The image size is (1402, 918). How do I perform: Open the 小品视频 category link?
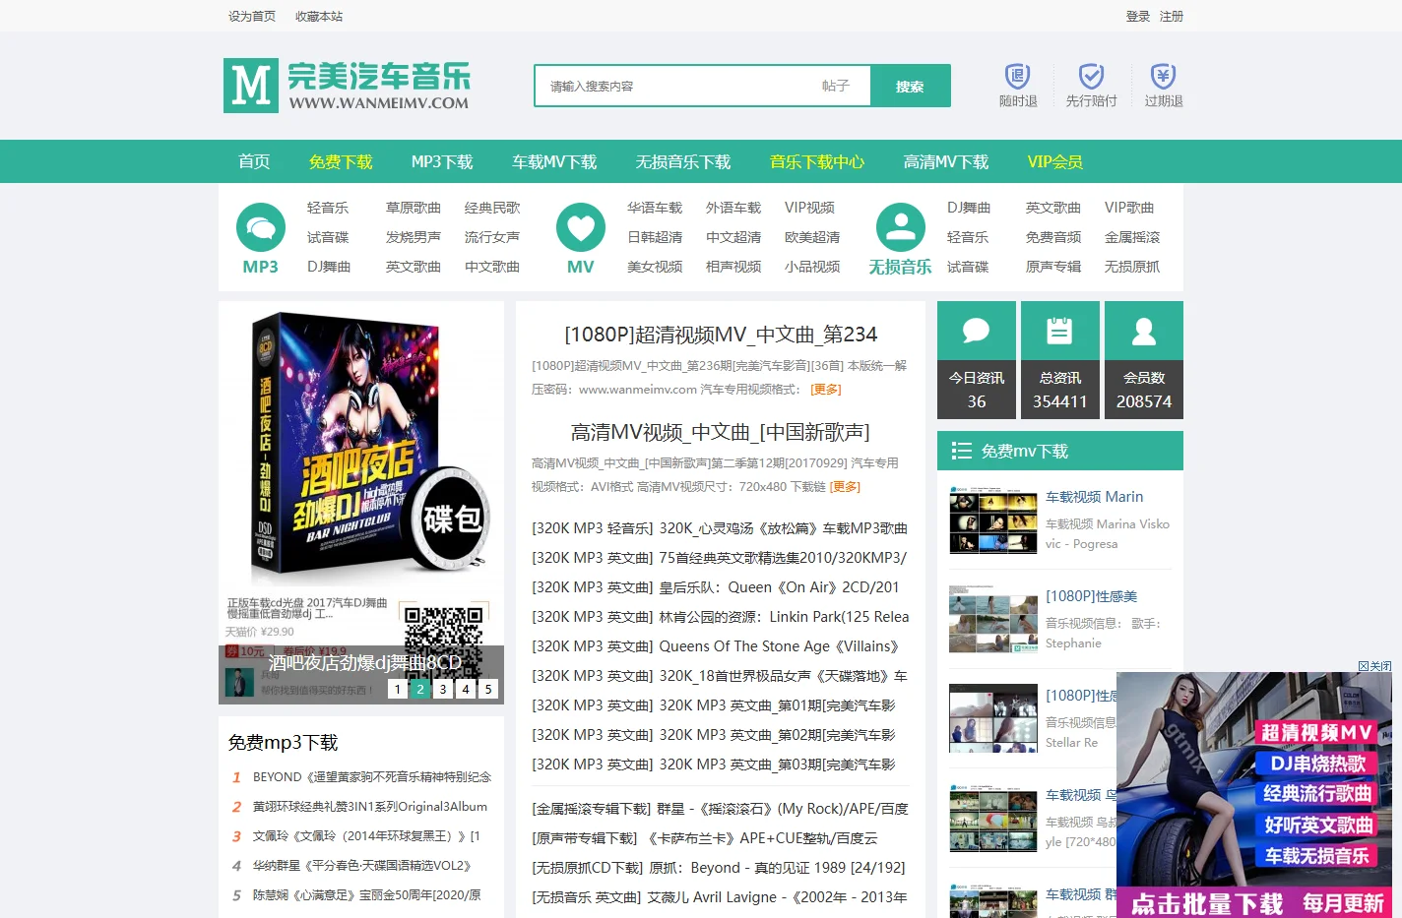pos(812,267)
